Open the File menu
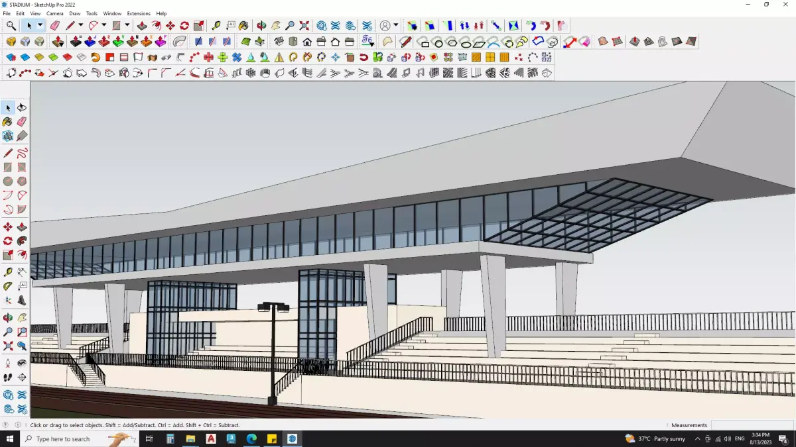 tap(7, 13)
